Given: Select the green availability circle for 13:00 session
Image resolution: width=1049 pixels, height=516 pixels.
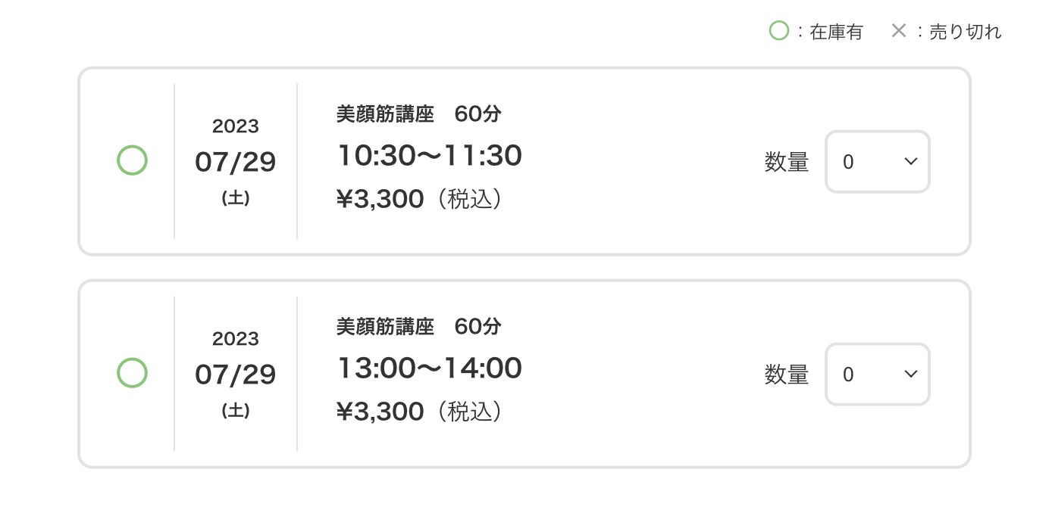Looking at the screenshot, I should (x=132, y=374).
